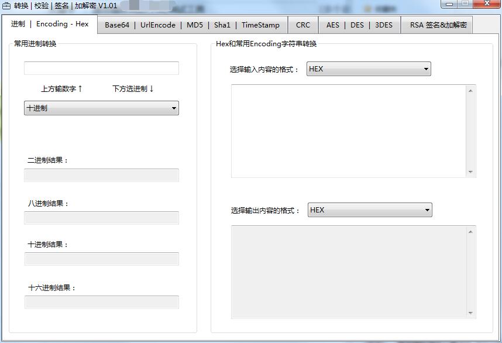Click the 二进制结果 output field
Screen dimensions: 502x343
(x=101, y=175)
